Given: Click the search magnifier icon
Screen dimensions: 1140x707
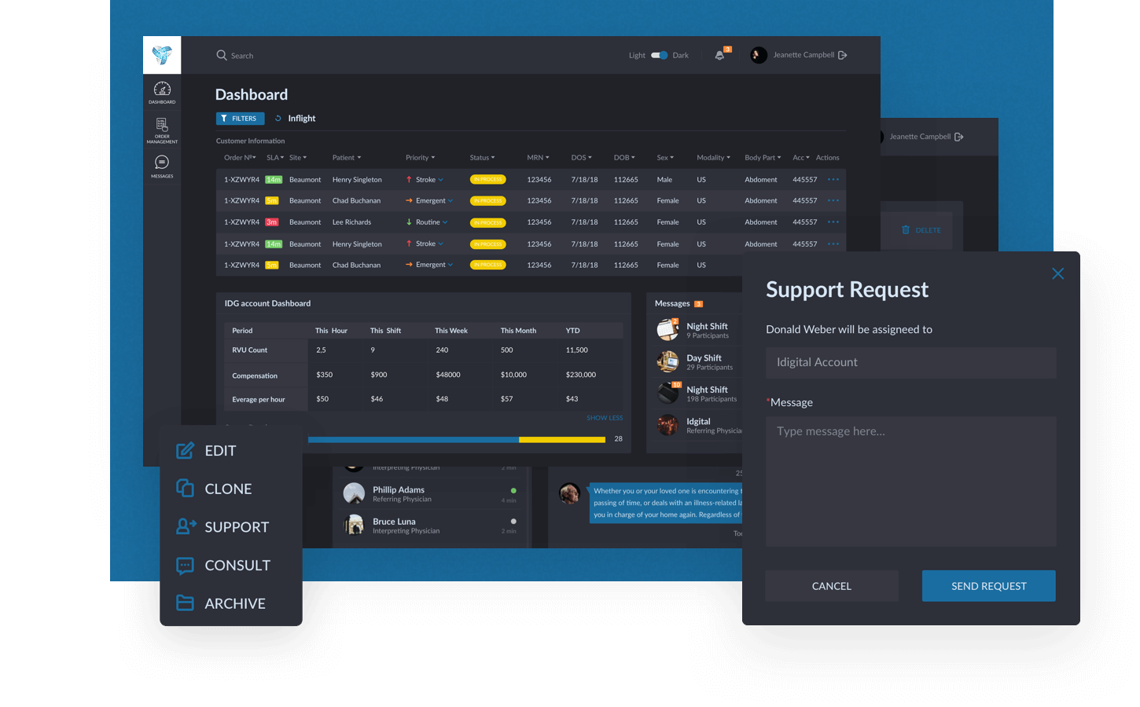Looking at the screenshot, I should tap(222, 55).
